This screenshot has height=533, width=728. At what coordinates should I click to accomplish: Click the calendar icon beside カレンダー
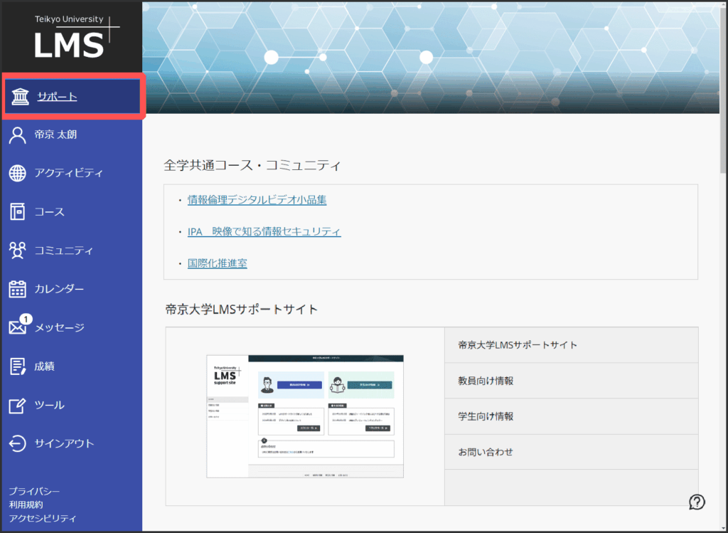(18, 289)
